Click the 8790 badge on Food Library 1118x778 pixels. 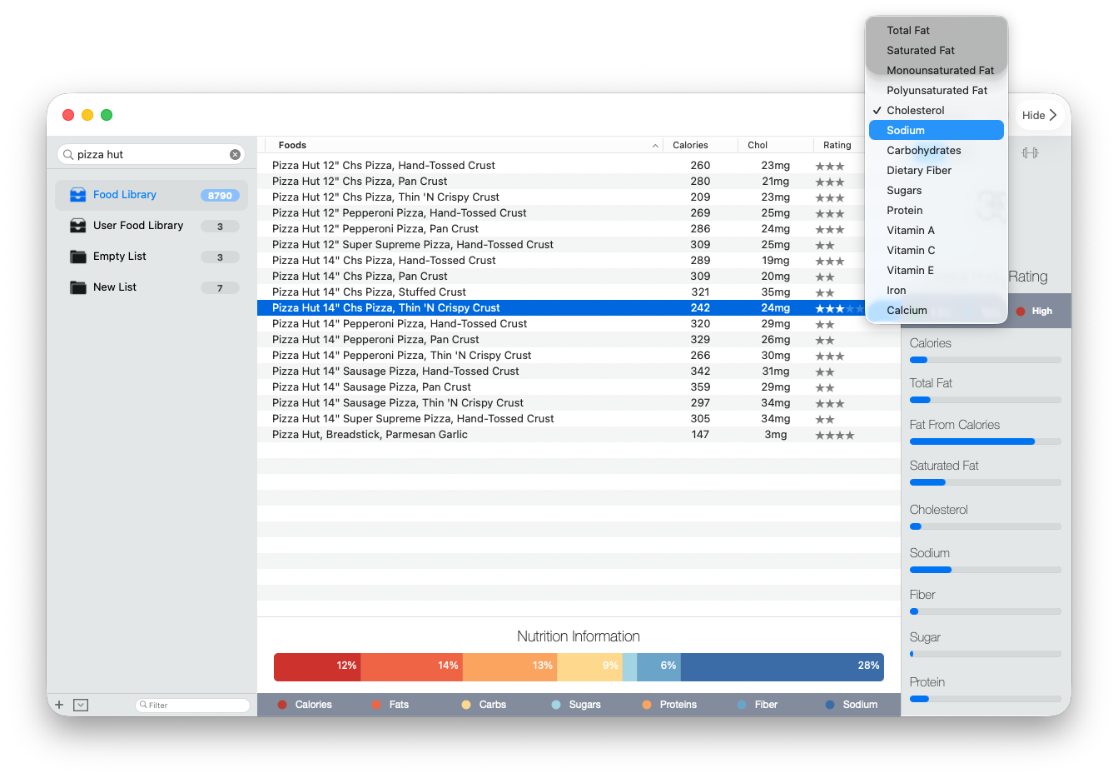point(220,196)
